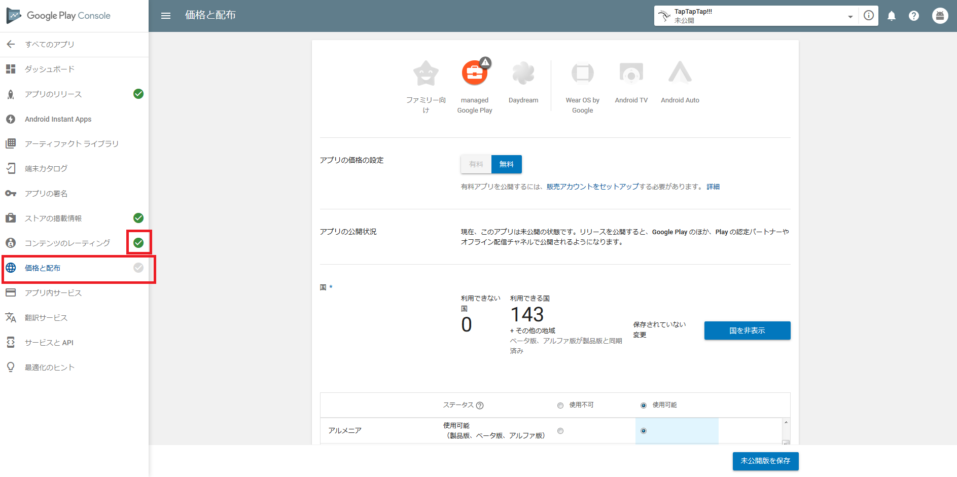The width and height of the screenshot is (957, 477).
Task: Click the rocket icon for アプリのリリース
Action: (11, 94)
